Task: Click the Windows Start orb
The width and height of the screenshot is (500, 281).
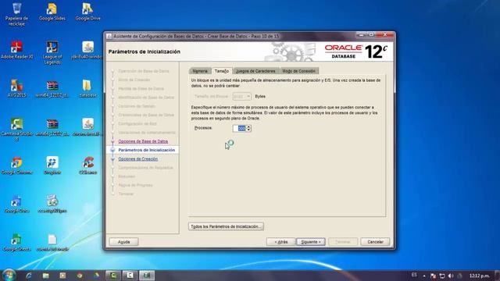Action: click(x=9, y=275)
